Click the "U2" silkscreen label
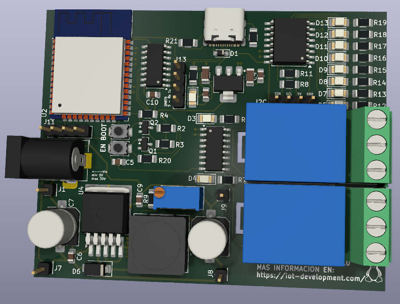Image resolution: width=400 pixels, height=304 pixels. pyautogui.click(x=45, y=112)
